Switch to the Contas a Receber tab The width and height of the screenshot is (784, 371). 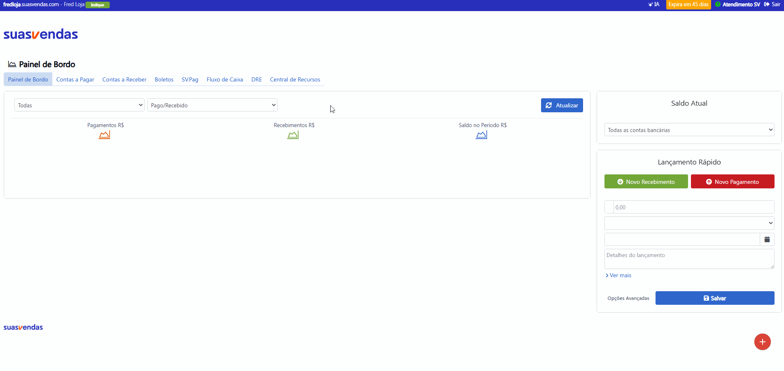click(x=124, y=79)
